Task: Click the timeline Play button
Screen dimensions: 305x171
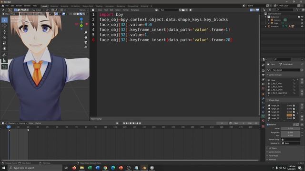Action: (x=133, y=123)
